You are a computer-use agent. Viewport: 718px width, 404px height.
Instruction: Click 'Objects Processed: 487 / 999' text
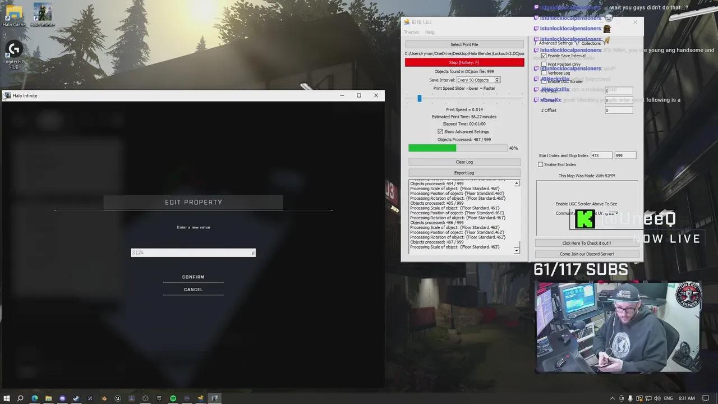pyautogui.click(x=464, y=139)
